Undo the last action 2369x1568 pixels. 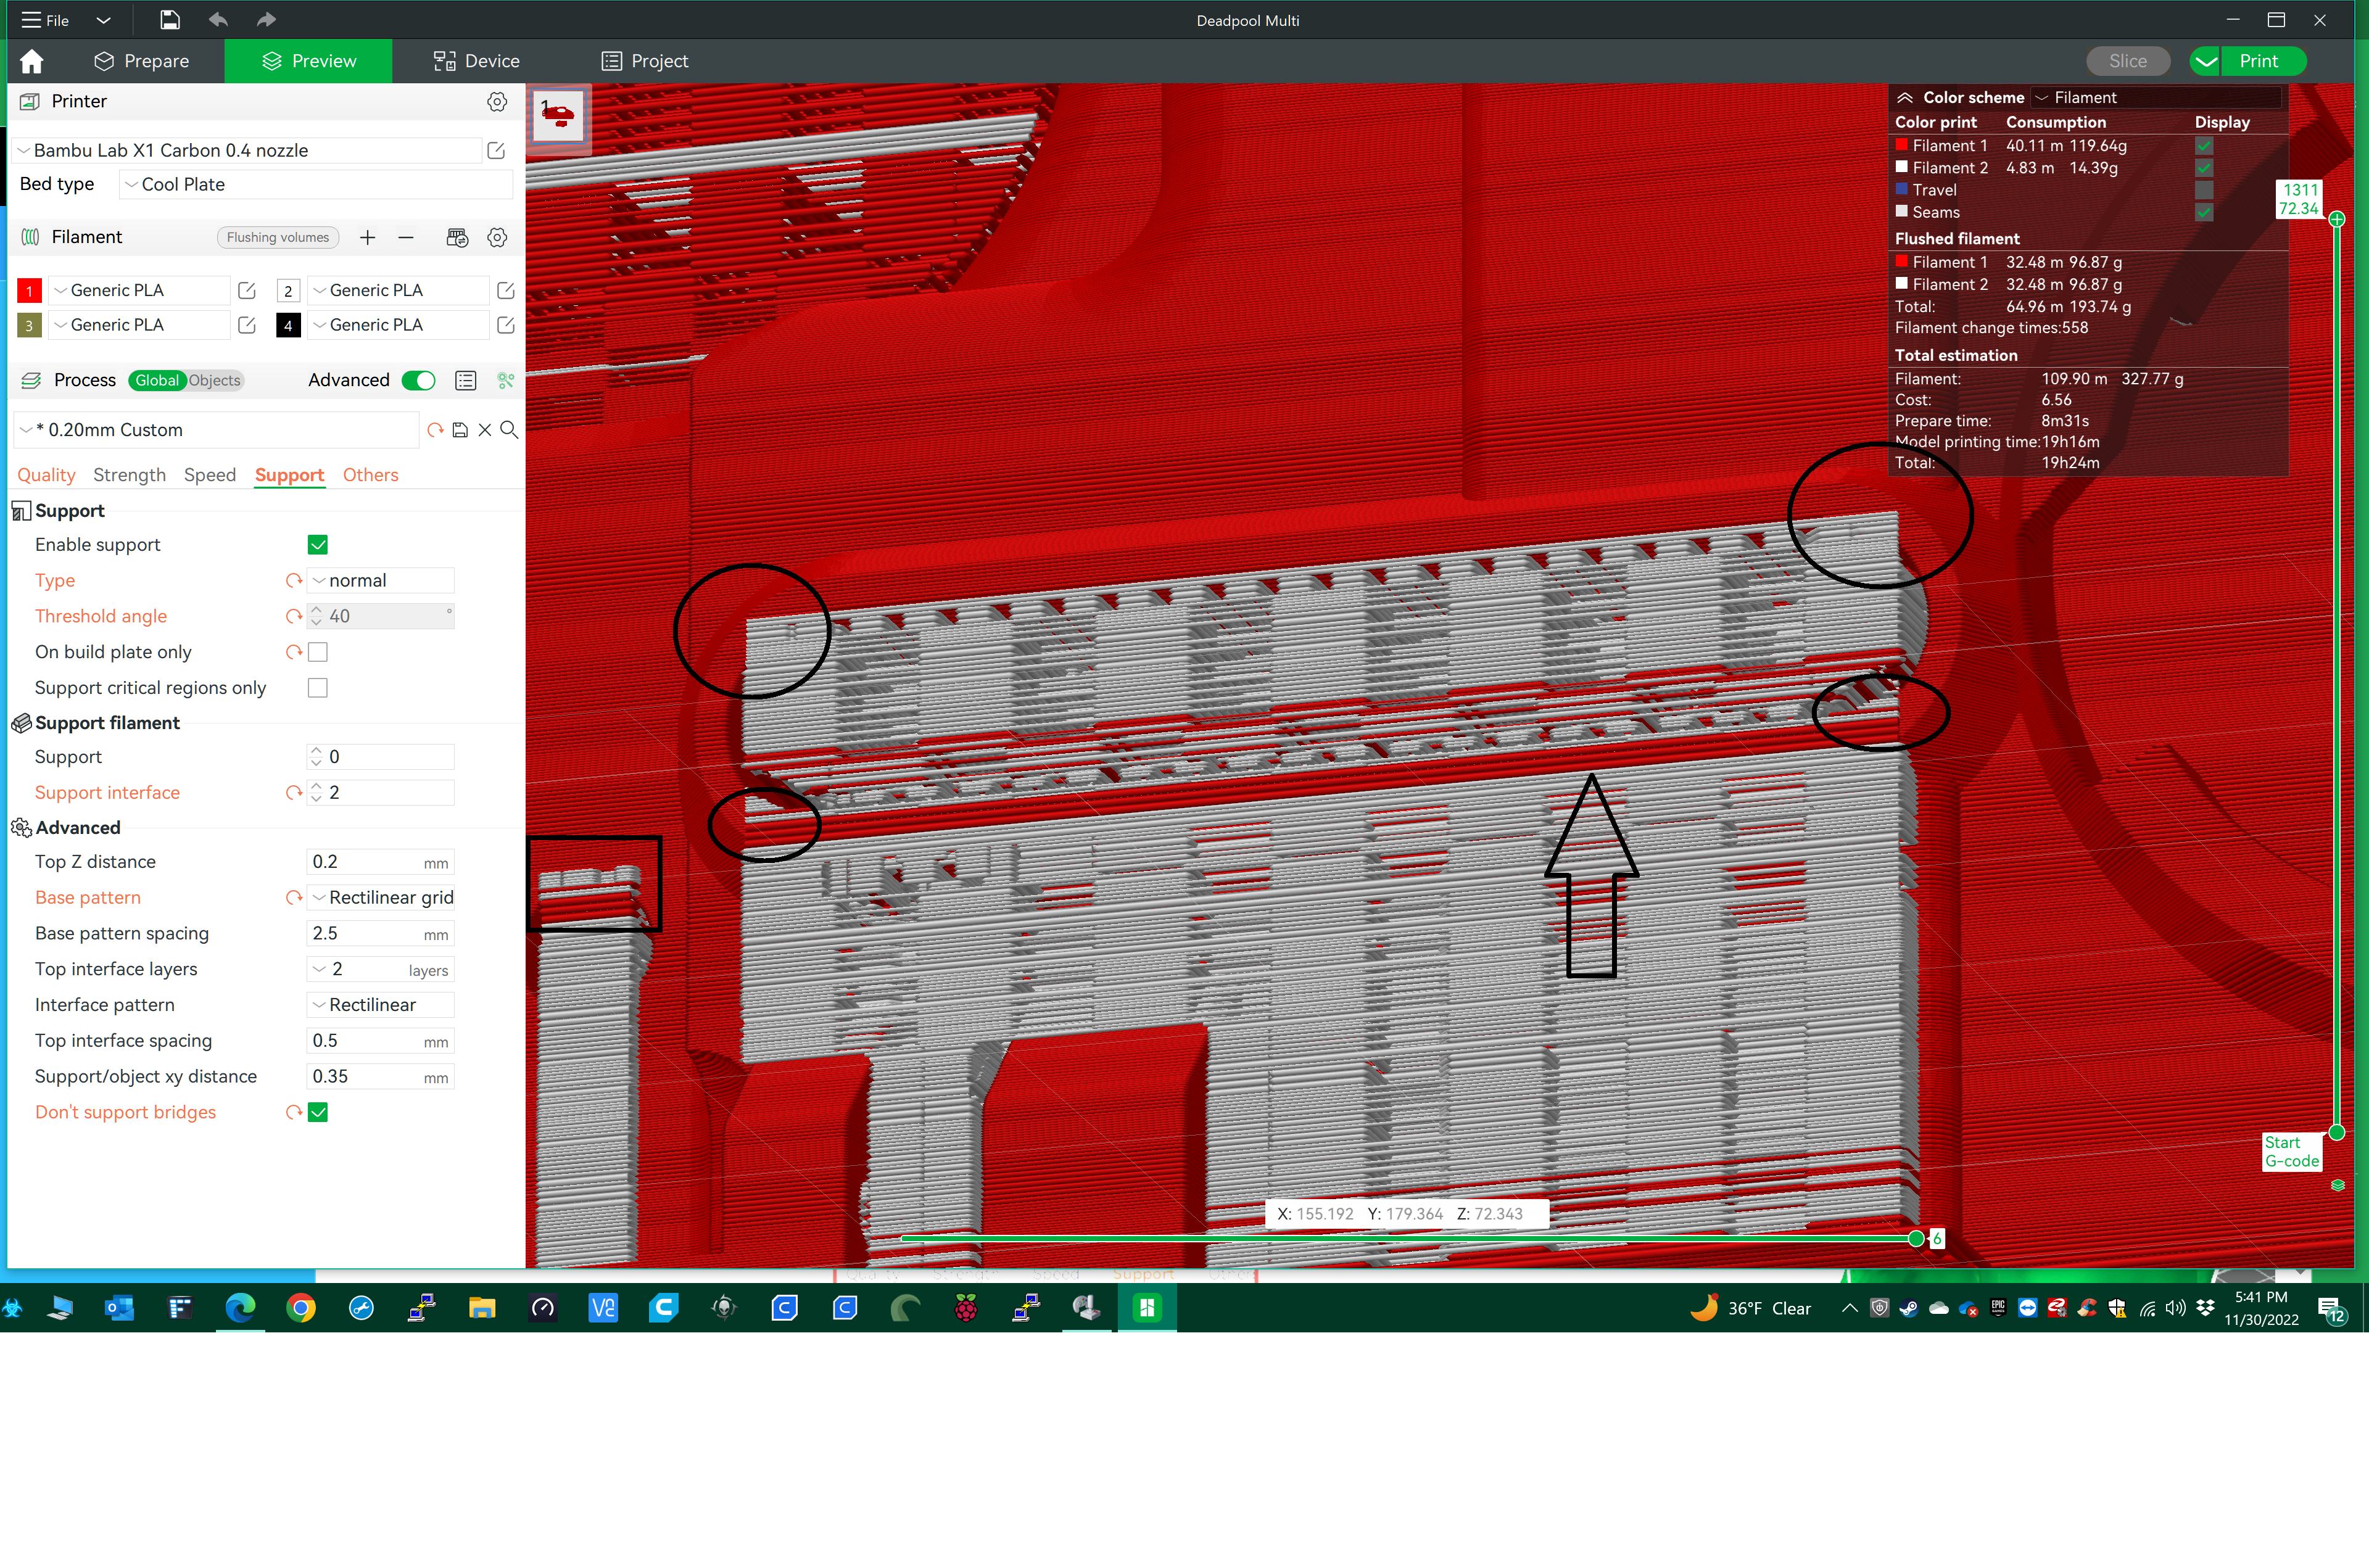click(218, 20)
